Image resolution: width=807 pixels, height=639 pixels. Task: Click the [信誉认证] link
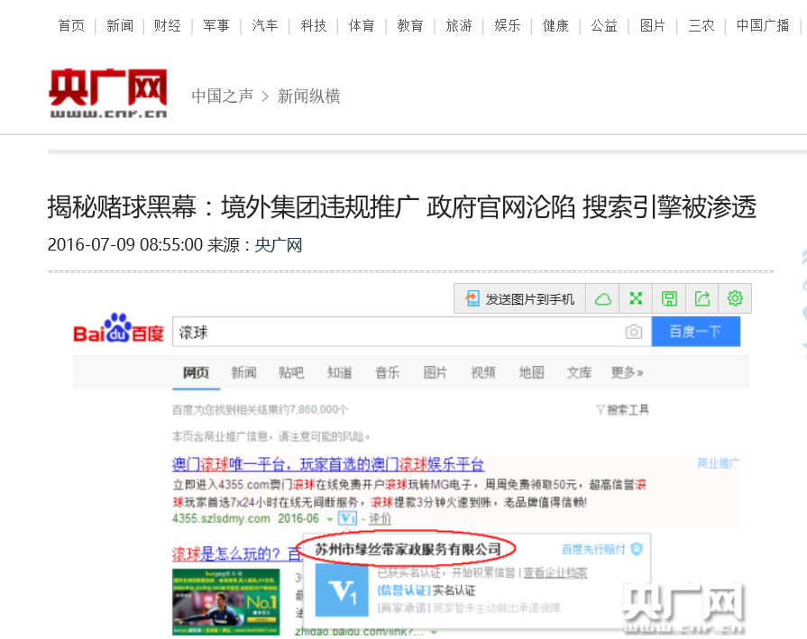click(404, 590)
